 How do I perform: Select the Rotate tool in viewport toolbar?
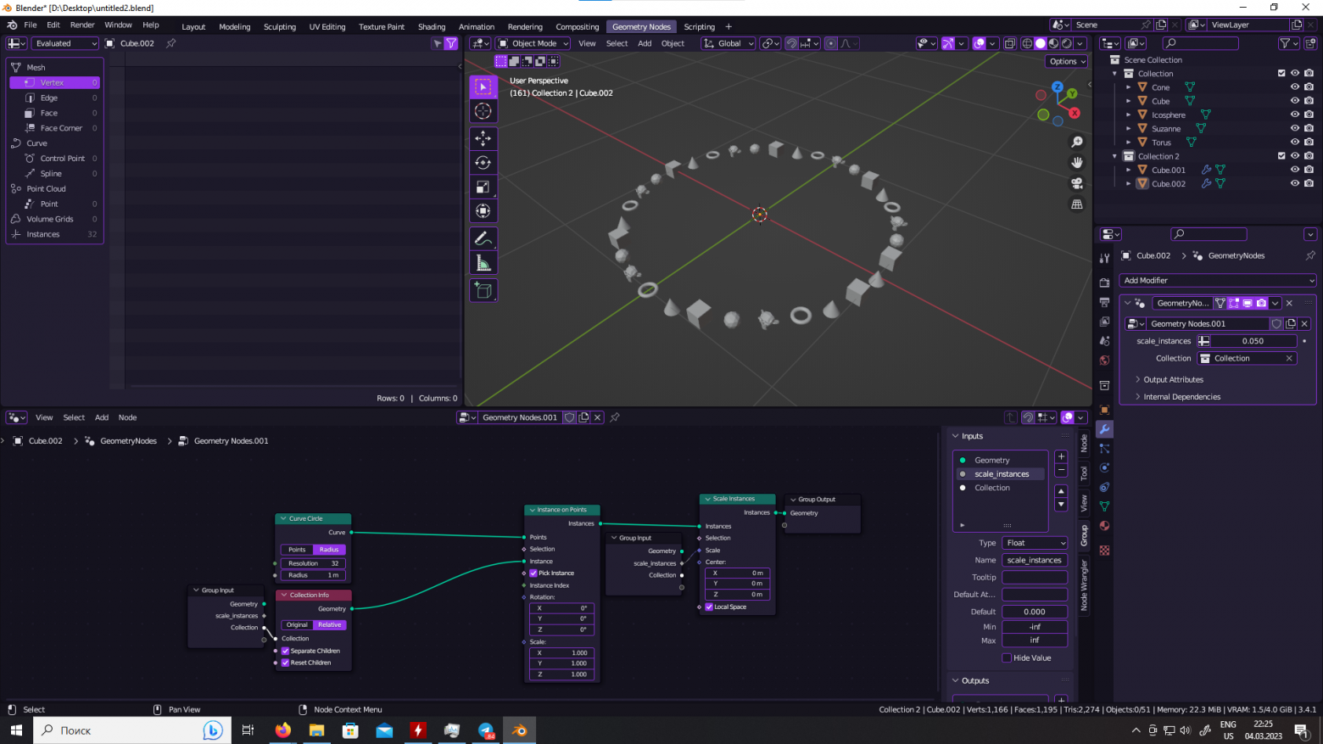(483, 163)
